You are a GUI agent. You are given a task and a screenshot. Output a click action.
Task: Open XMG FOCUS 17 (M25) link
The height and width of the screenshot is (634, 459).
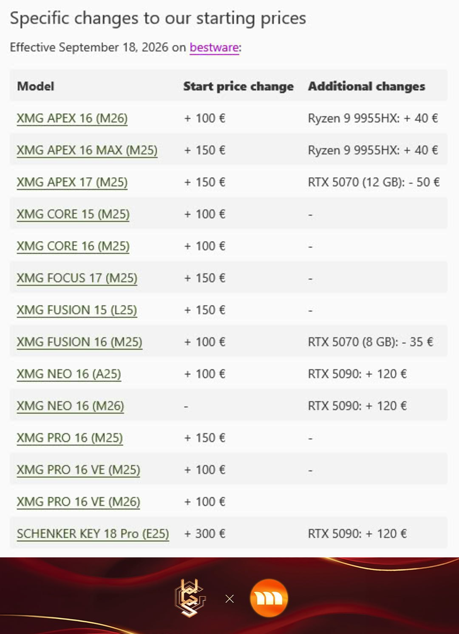click(x=77, y=278)
